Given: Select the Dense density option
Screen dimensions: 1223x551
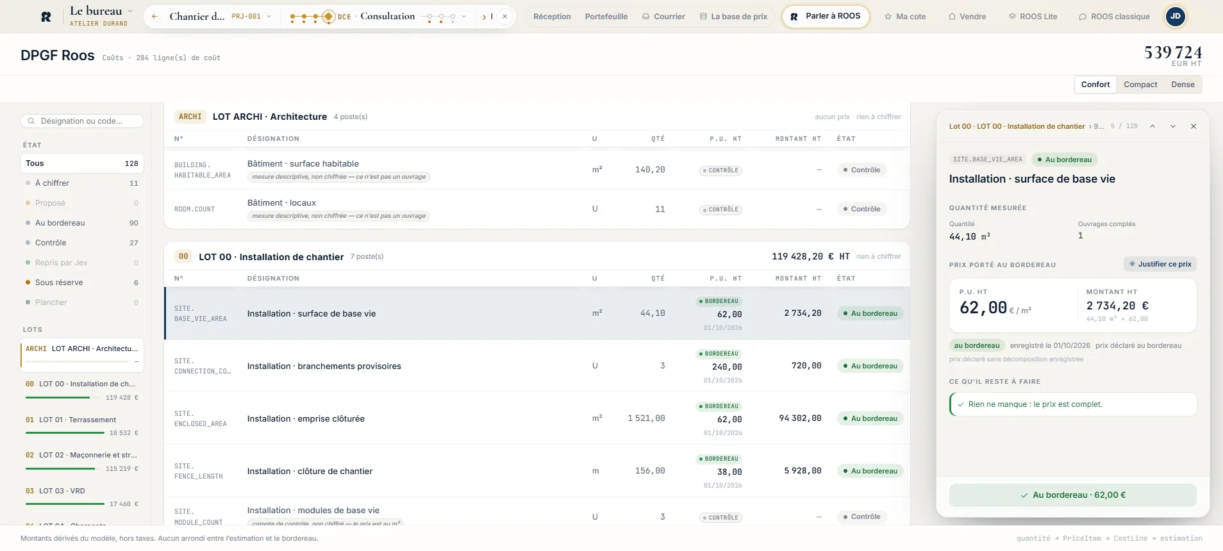Looking at the screenshot, I should (1183, 85).
